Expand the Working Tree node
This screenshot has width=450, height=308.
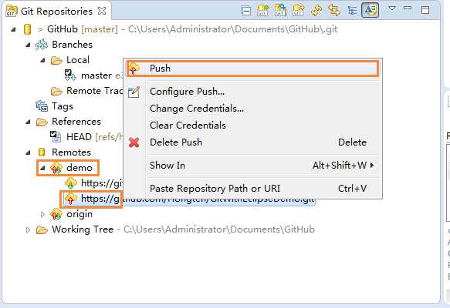point(28,229)
